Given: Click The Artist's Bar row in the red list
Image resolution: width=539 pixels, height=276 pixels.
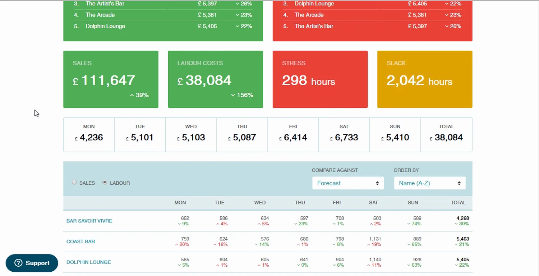Looking at the screenshot, I should pyautogui.click(x=372, y=26).
